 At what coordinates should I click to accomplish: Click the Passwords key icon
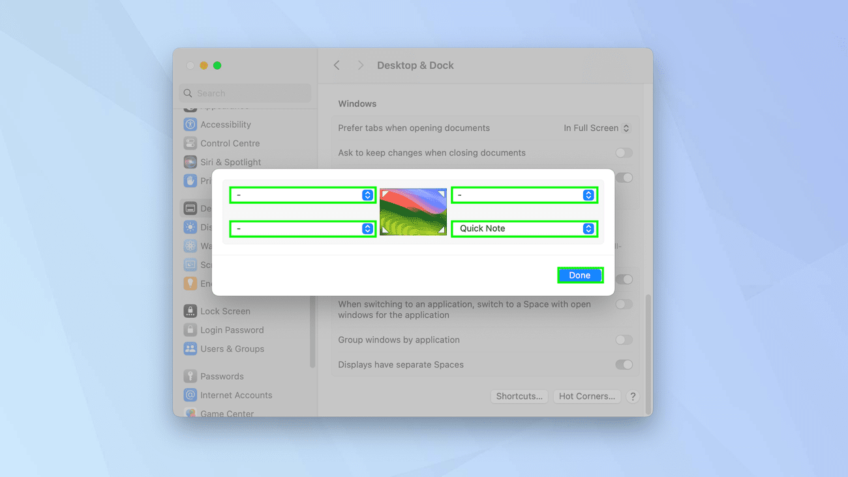pos(190,377)
